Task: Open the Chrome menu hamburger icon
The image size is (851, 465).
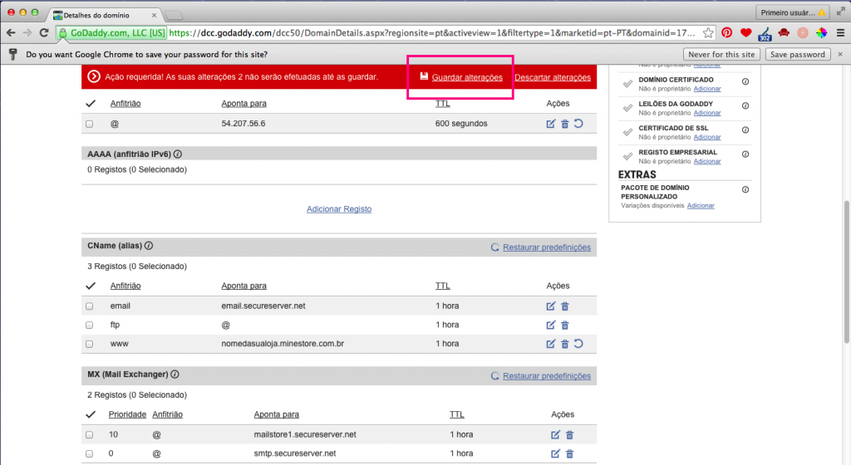Action: (840, 33)
